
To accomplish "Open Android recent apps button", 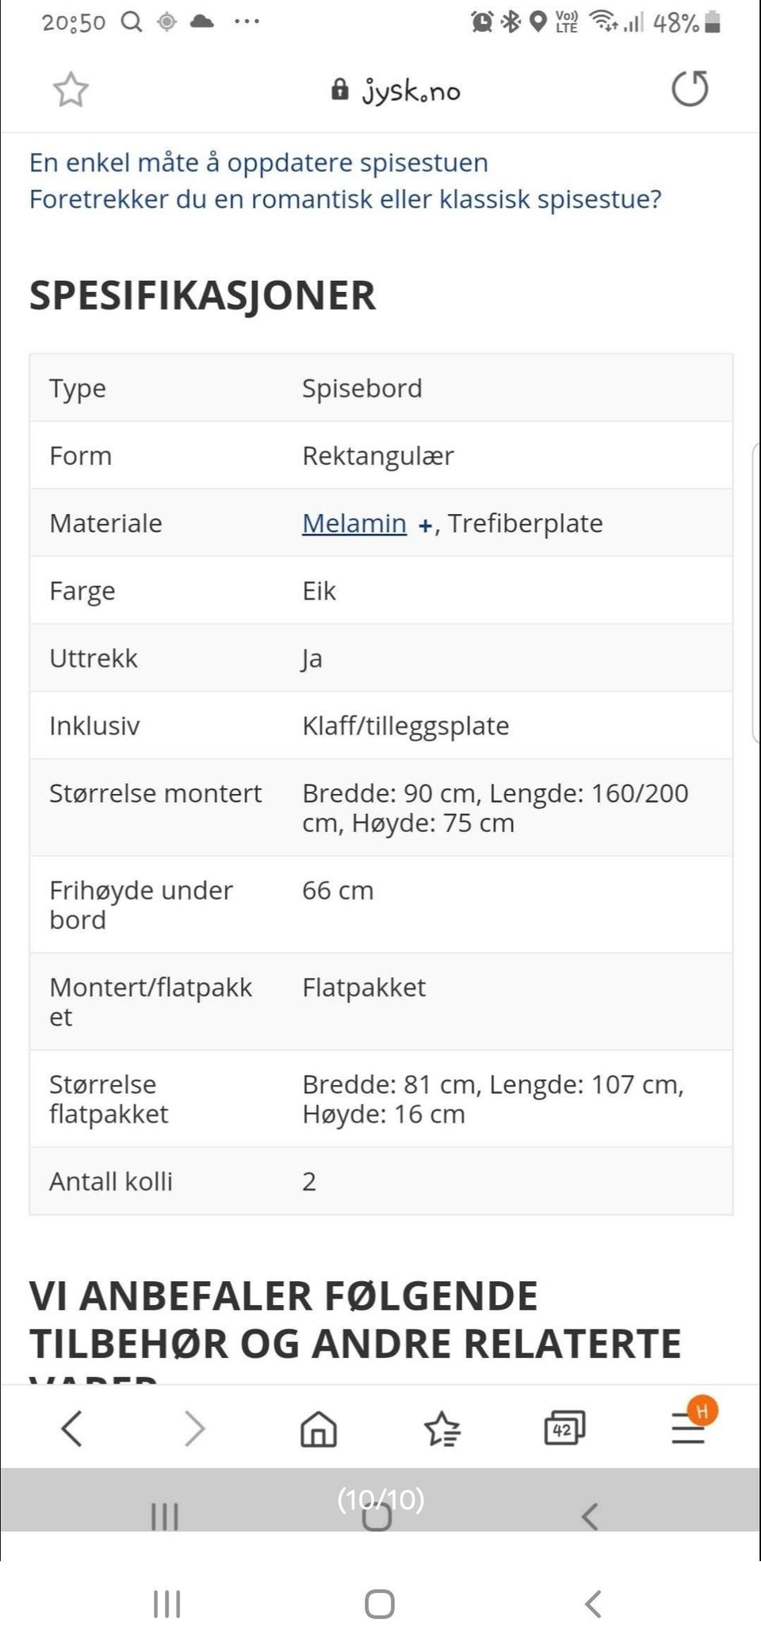I will (x=166, y=1602).
